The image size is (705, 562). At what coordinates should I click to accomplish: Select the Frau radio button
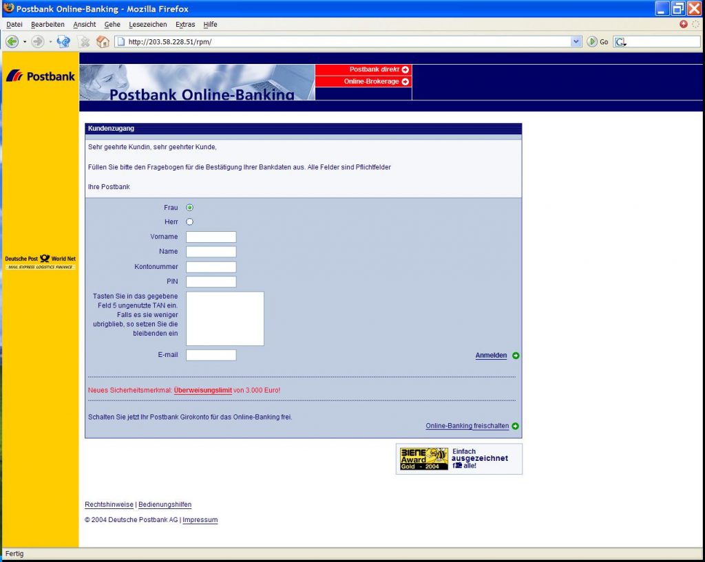pyautogui.click(x=189, y=207)
